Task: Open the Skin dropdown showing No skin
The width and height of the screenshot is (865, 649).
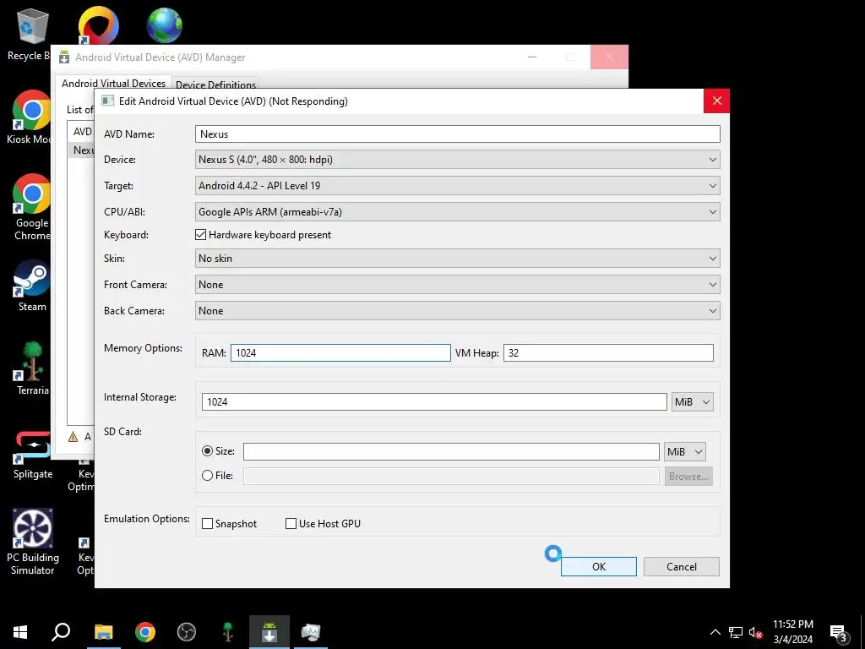Action: click(x=457, y=259)
